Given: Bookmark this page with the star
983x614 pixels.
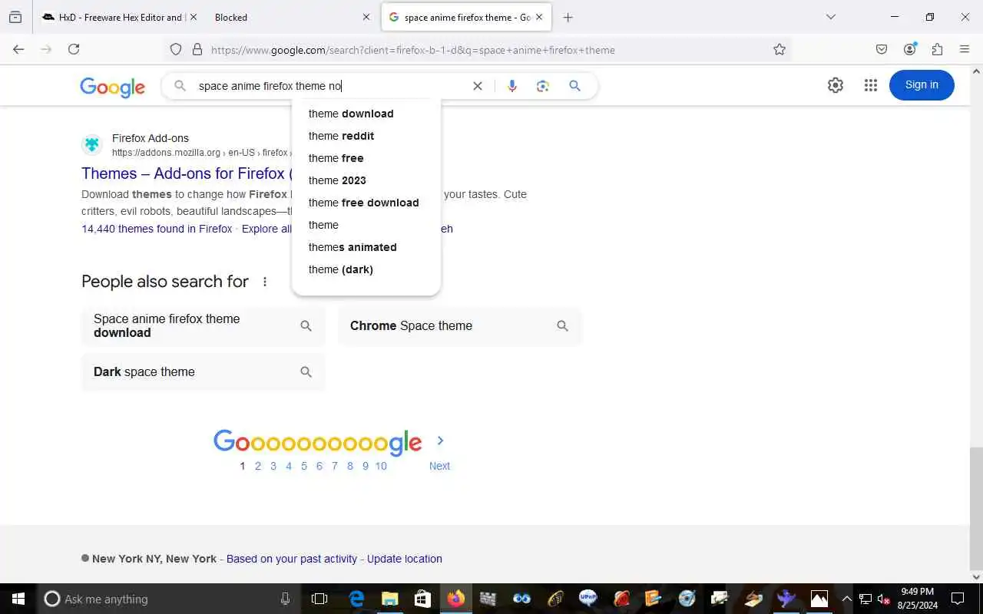Looking at the screenshot, I should click(779, 50).
